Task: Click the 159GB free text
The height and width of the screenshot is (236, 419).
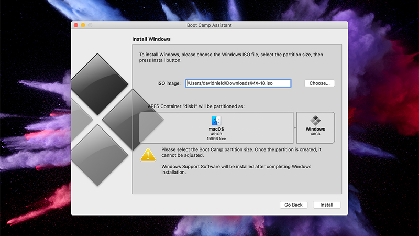Action: (216, 138)
